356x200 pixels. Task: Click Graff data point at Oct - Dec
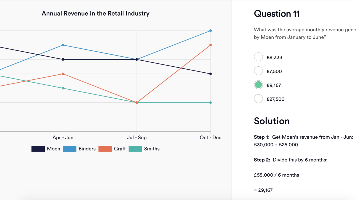(x=211, y=45)
